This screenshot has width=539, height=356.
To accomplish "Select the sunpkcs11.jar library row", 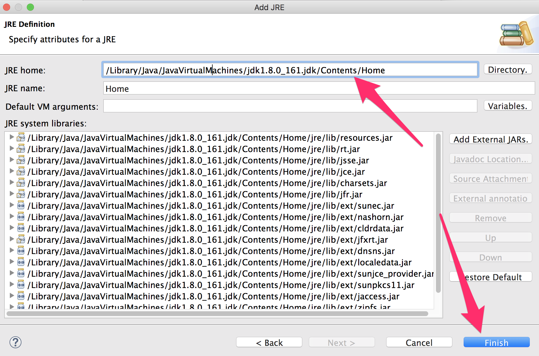I will (x=220, y=285).
